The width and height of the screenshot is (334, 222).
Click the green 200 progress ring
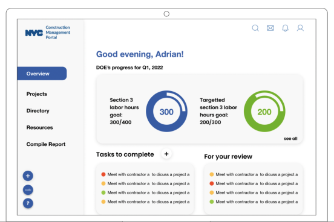[x=264, y=112]
